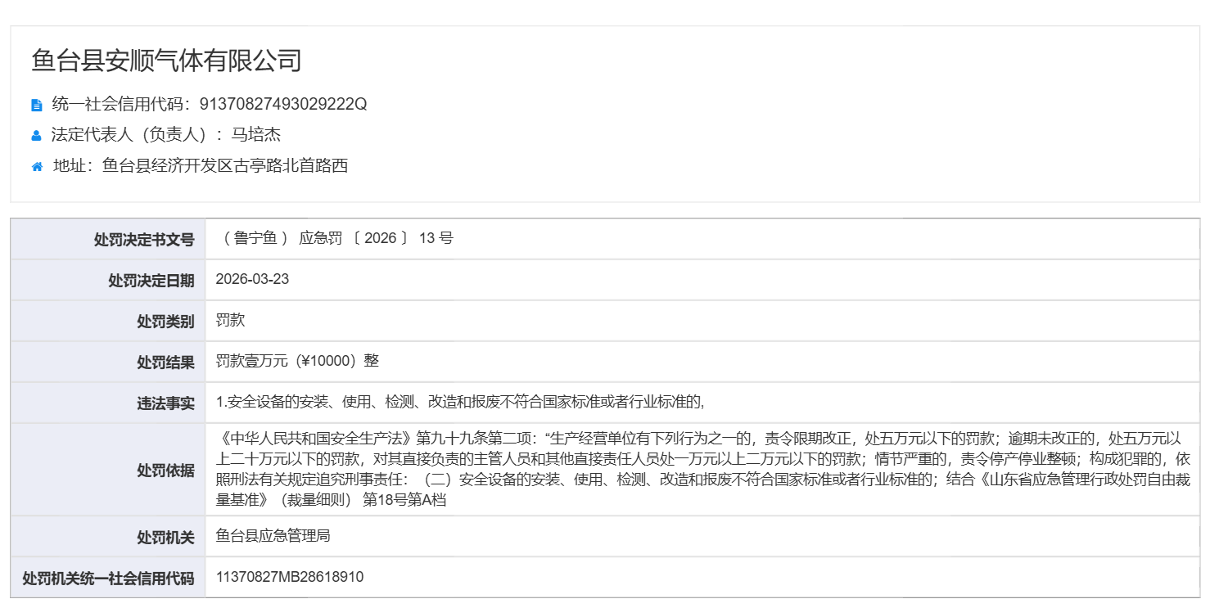1210x608 pixels.
Task: Click the document icon beside 统一社会信用代码
Action: coord(36,105)
